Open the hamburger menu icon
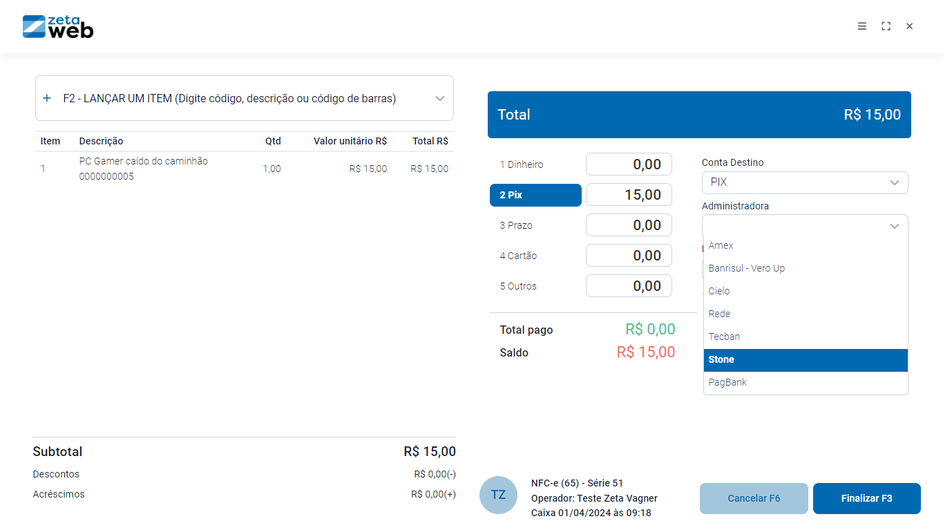 862,26
